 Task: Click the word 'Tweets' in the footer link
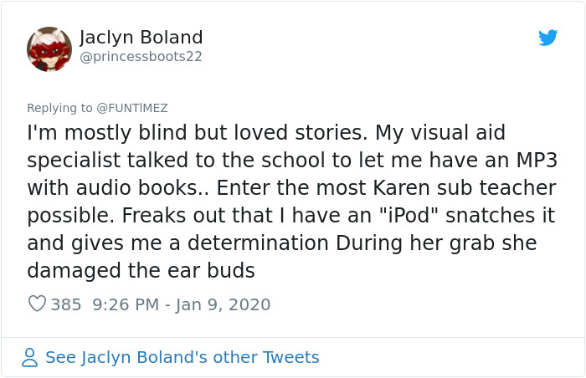[291, 358]
